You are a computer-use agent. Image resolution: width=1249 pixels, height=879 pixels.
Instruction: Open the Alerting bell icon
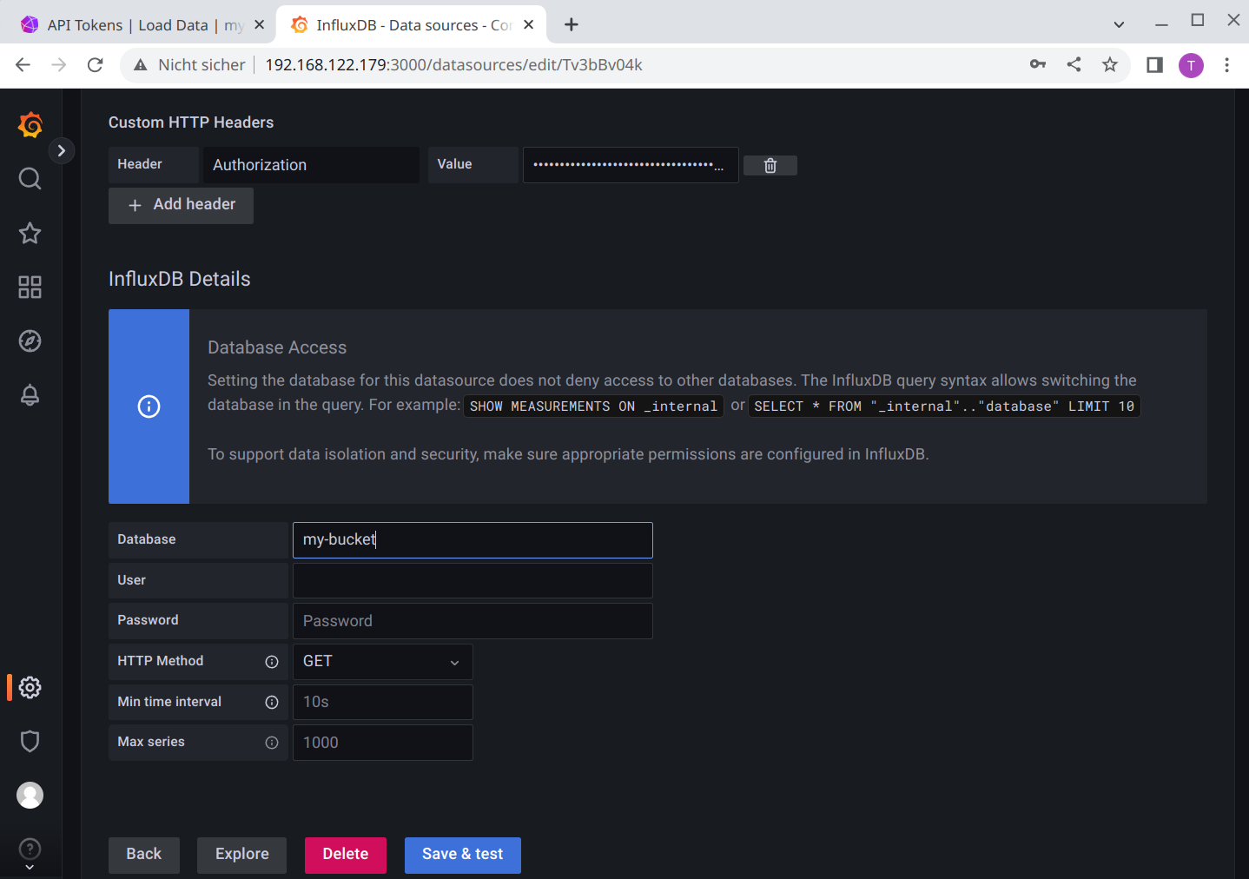coord(30,394)
